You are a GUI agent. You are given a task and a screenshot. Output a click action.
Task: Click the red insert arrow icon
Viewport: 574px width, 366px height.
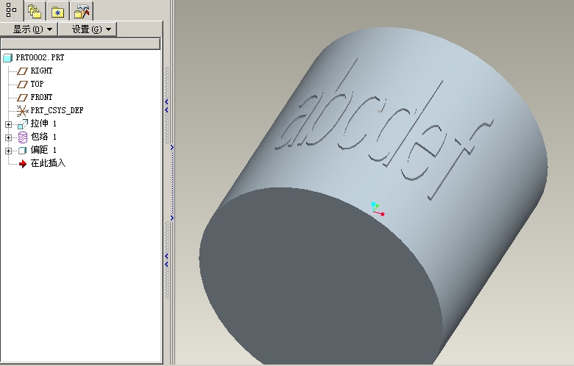point(23,163)
